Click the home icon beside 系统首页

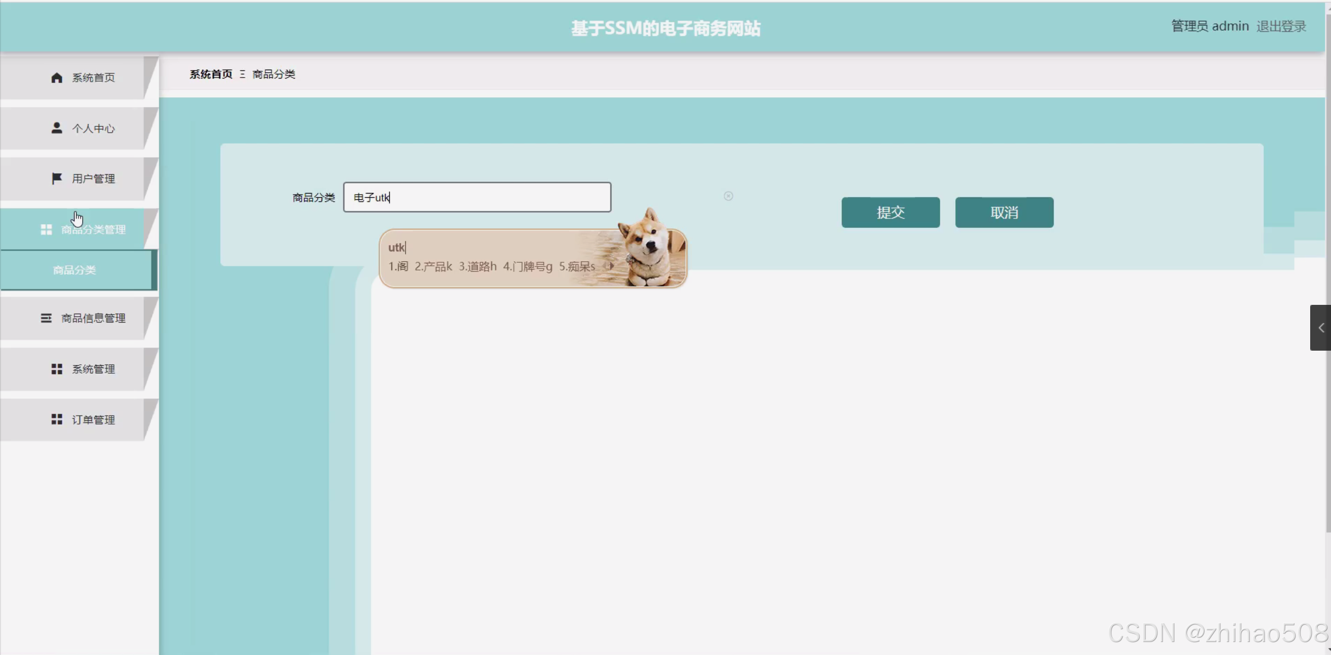pos(57,78)
